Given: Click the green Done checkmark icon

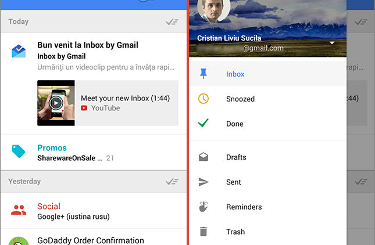Looking at the screenshot, I should tap(203, 123).
